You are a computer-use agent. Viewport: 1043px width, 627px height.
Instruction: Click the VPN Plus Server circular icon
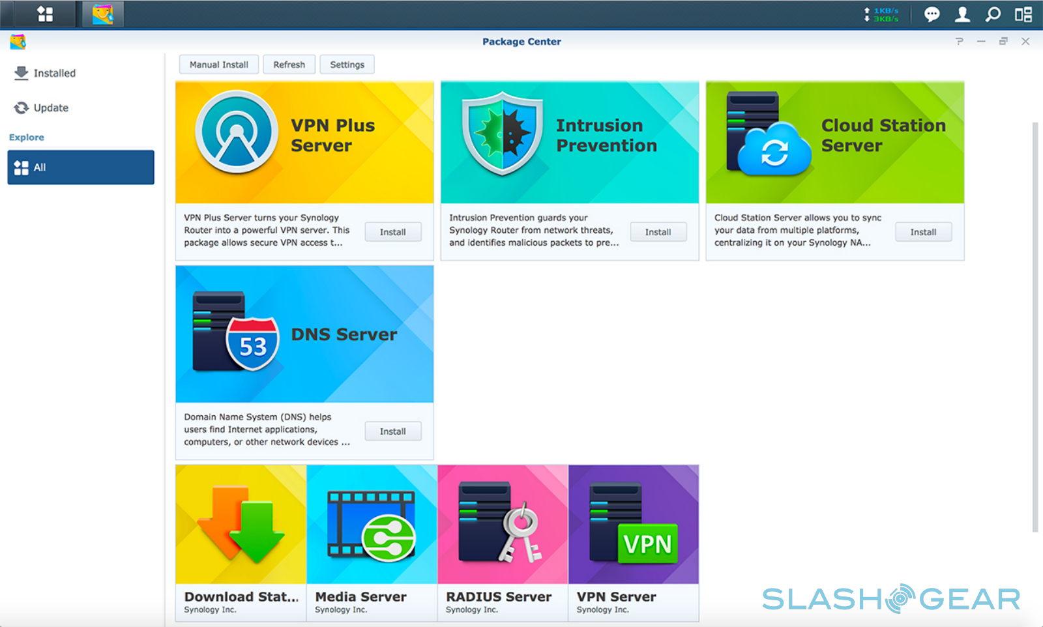(237, 132)
